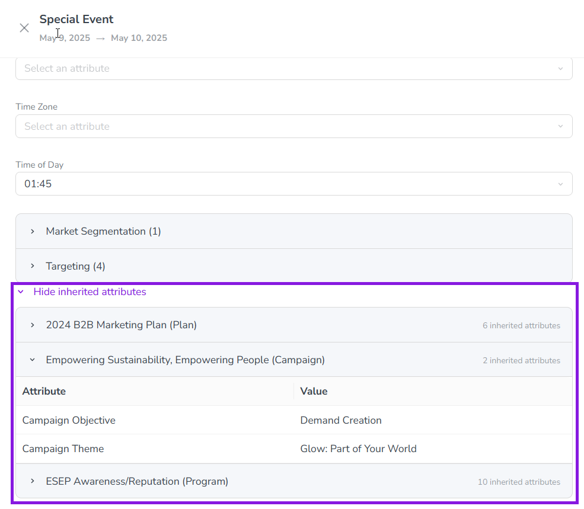The height and width of the screenshot is (509, 584).
Task: Select a Time Zone attribute
Action: pyautogui.click(x=294, y=126)
